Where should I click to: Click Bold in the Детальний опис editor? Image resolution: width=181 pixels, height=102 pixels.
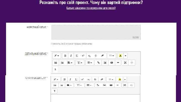tap(65, 56)
